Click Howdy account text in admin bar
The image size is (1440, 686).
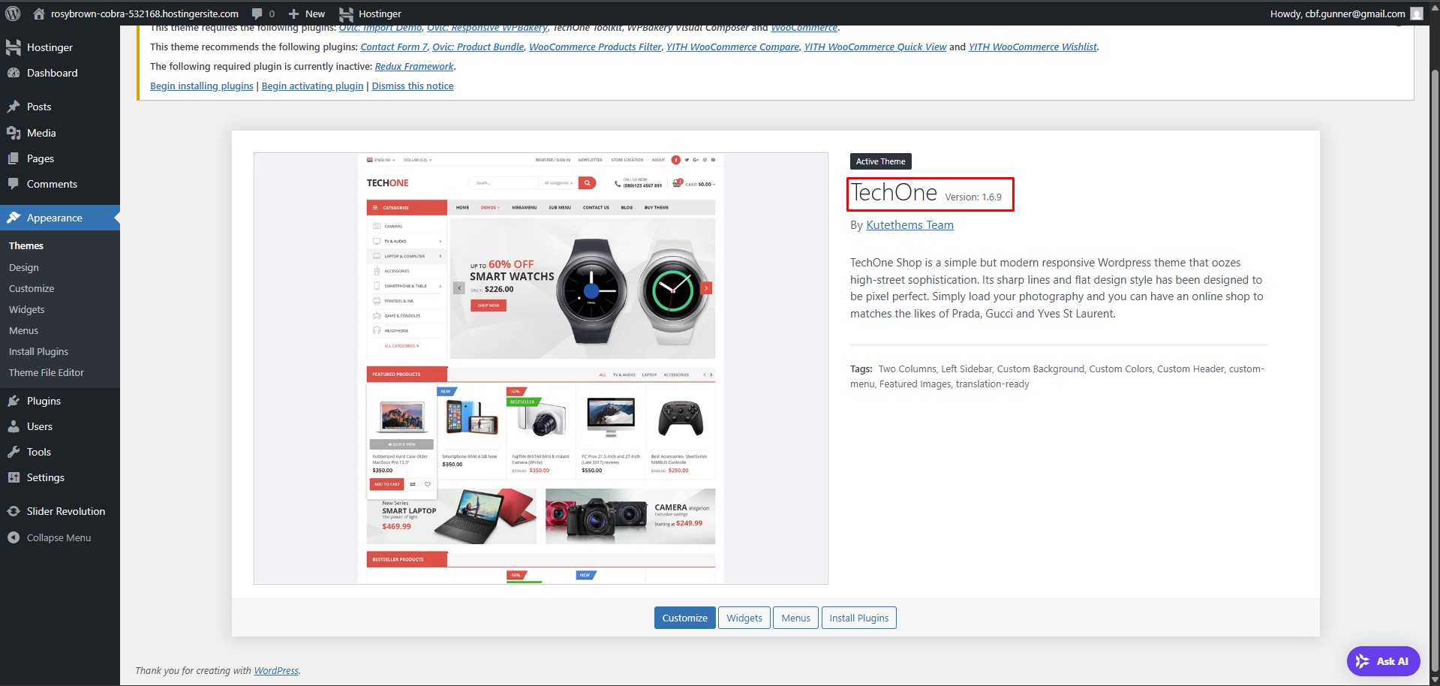[1337, 14]
